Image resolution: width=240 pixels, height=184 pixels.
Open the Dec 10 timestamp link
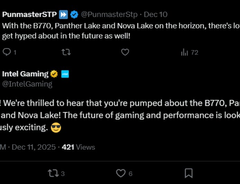(x=155, y=15)
